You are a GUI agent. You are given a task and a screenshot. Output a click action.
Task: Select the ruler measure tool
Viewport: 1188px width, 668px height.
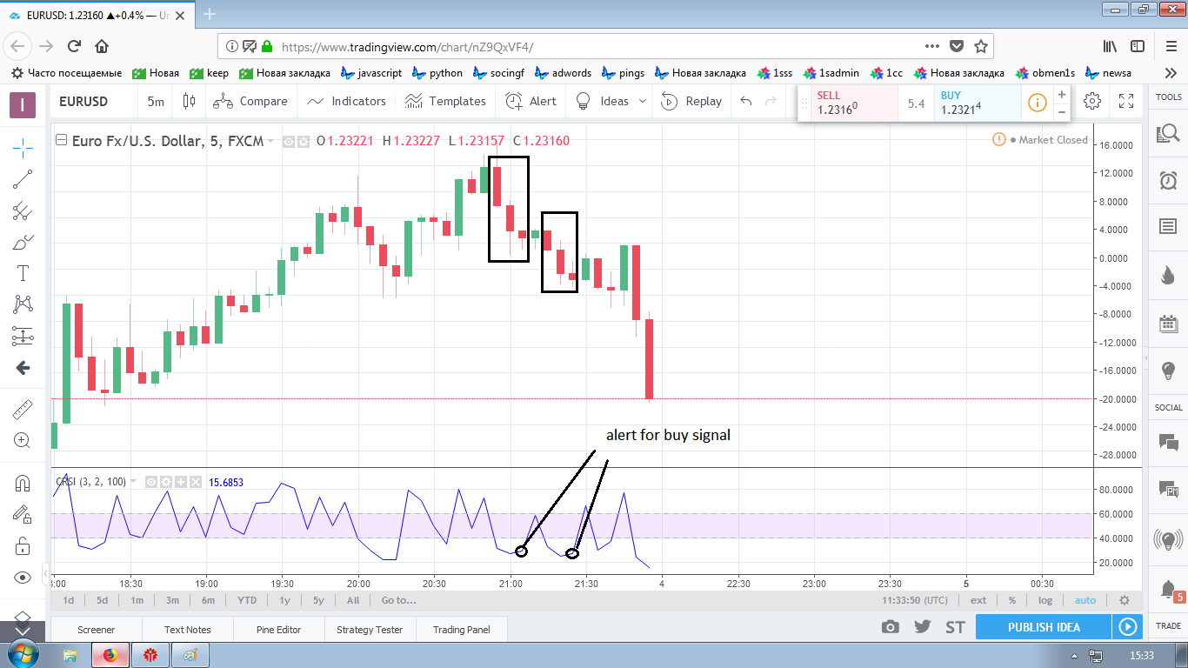[x=23, y=409]
